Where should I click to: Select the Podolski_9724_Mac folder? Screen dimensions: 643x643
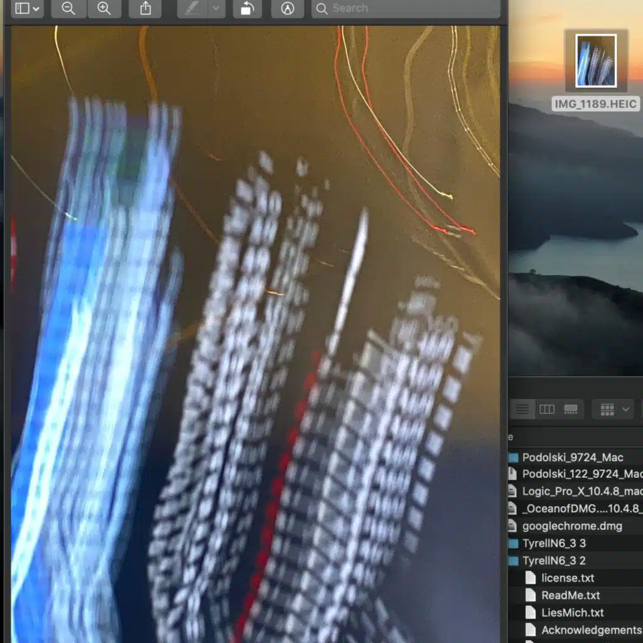pos(572,457)
